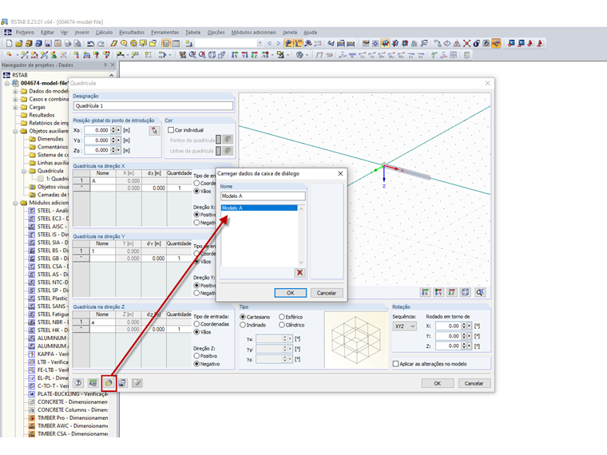Click the Undo arrow icon

90,43
